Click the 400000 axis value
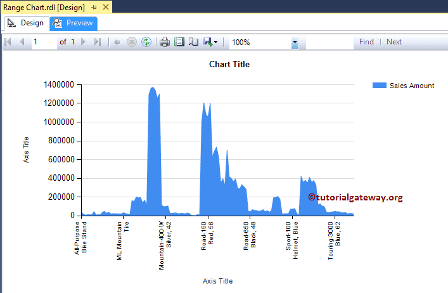This screenshot has height=293, width=448. (x=61, y=178)
